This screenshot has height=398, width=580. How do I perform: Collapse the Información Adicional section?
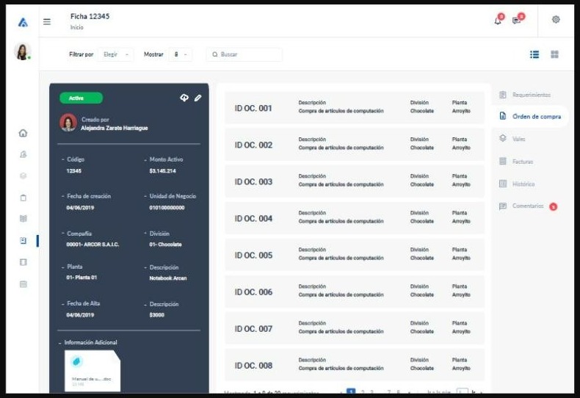point(87,342)
